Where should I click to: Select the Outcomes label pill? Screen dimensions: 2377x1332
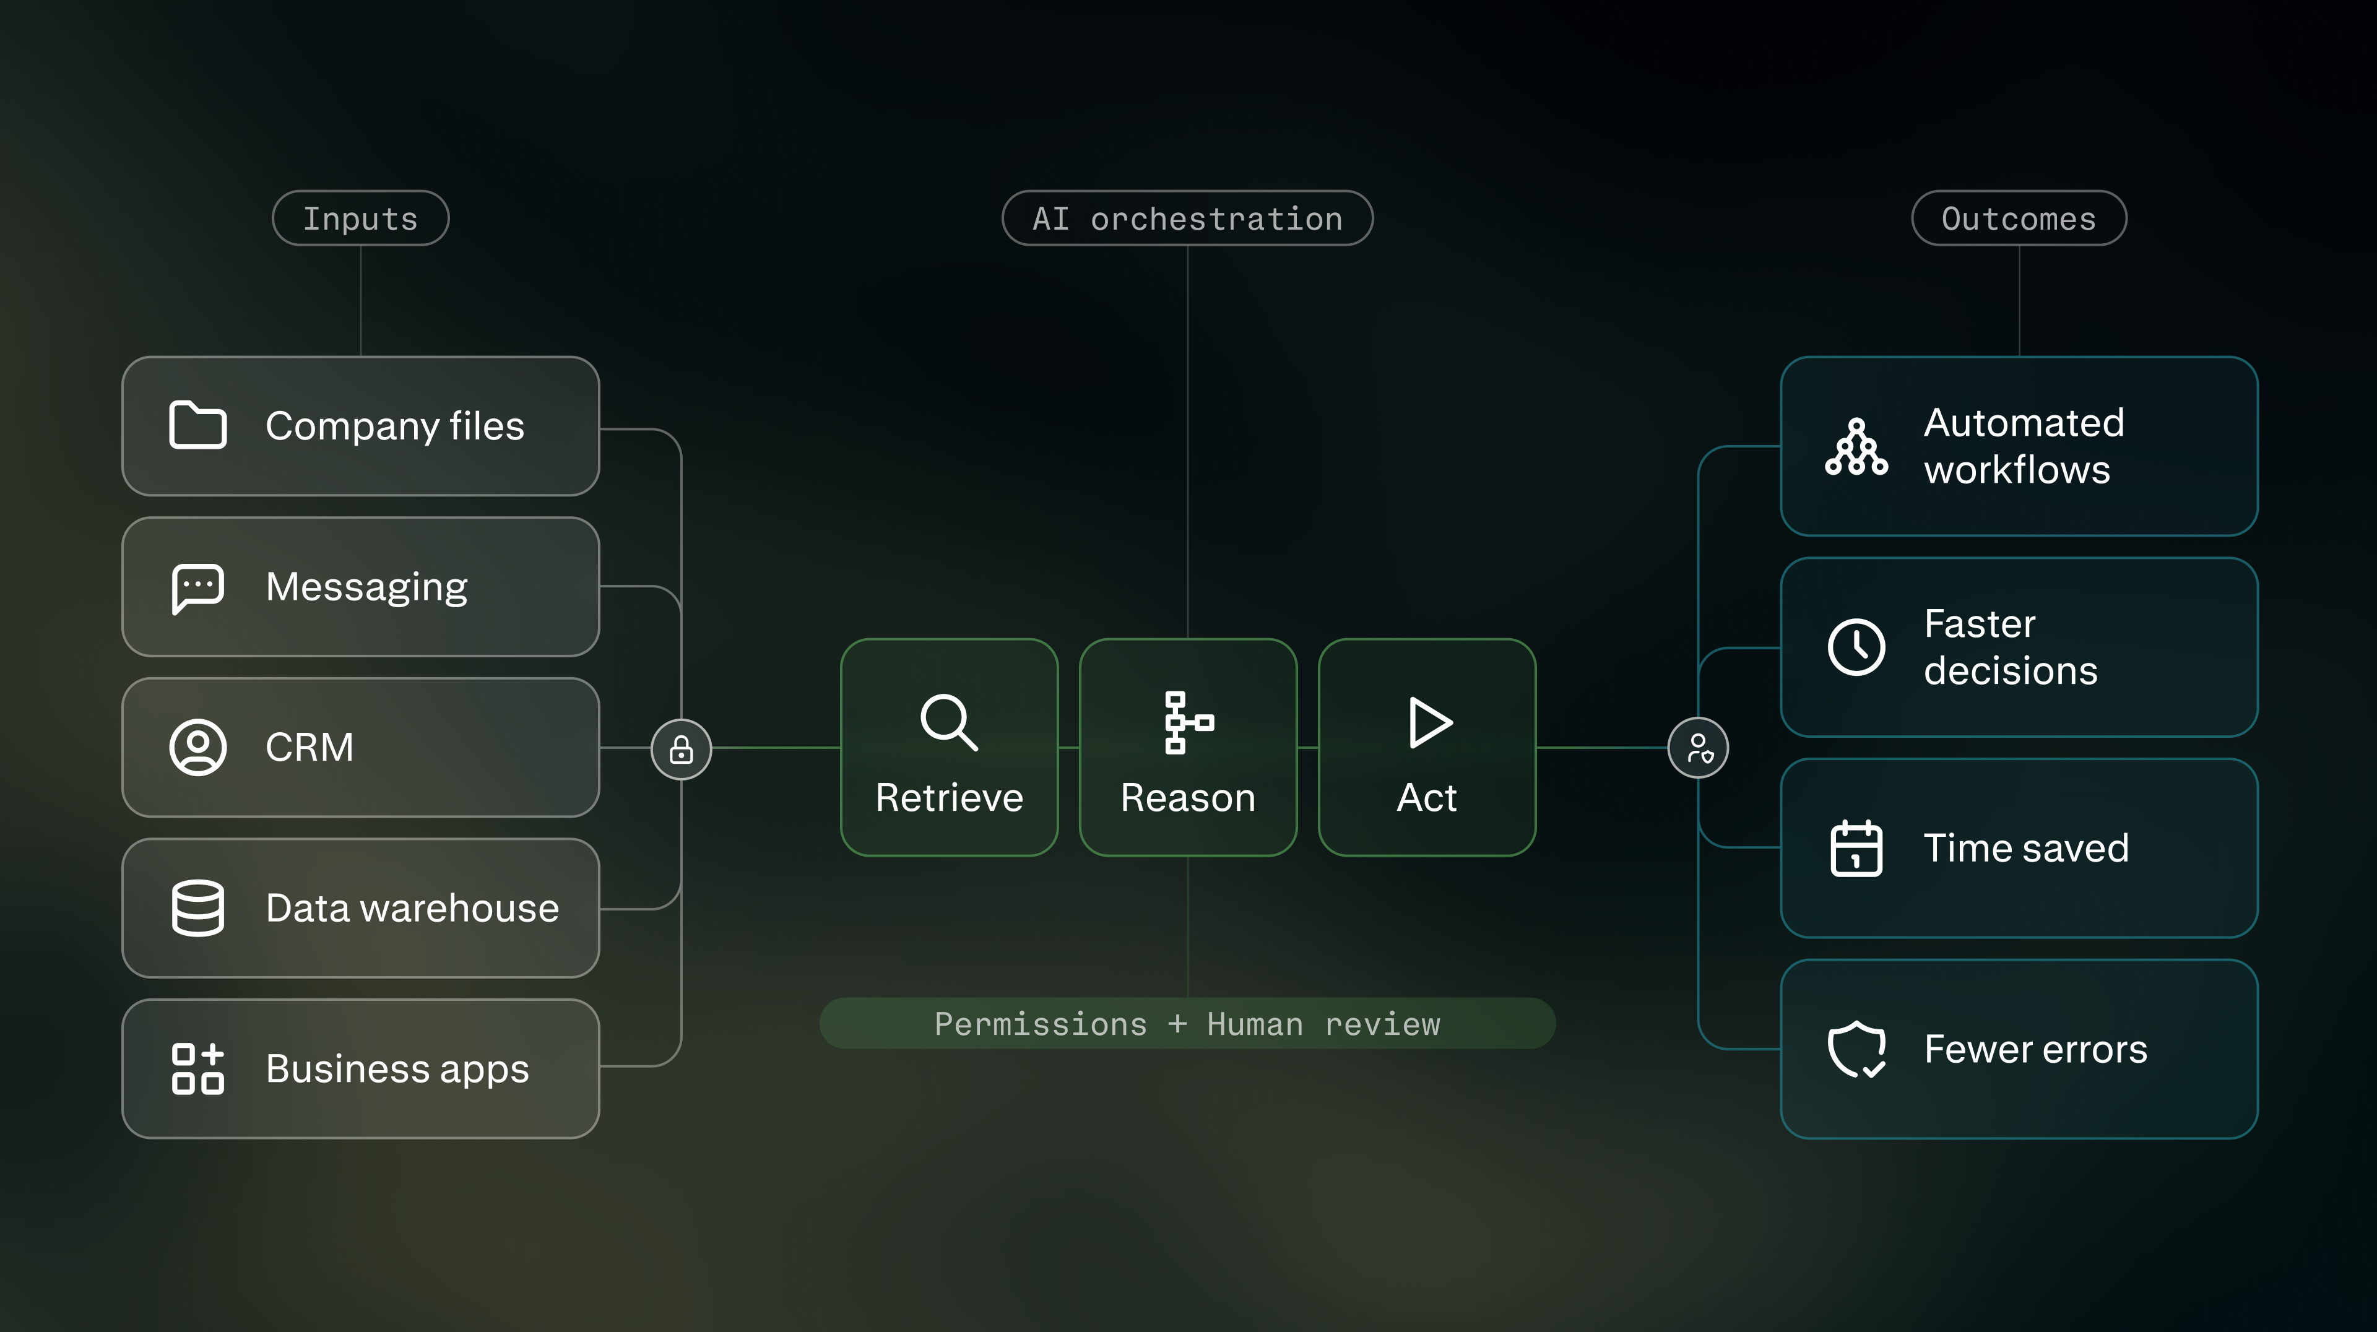[x=2019, y=218]
